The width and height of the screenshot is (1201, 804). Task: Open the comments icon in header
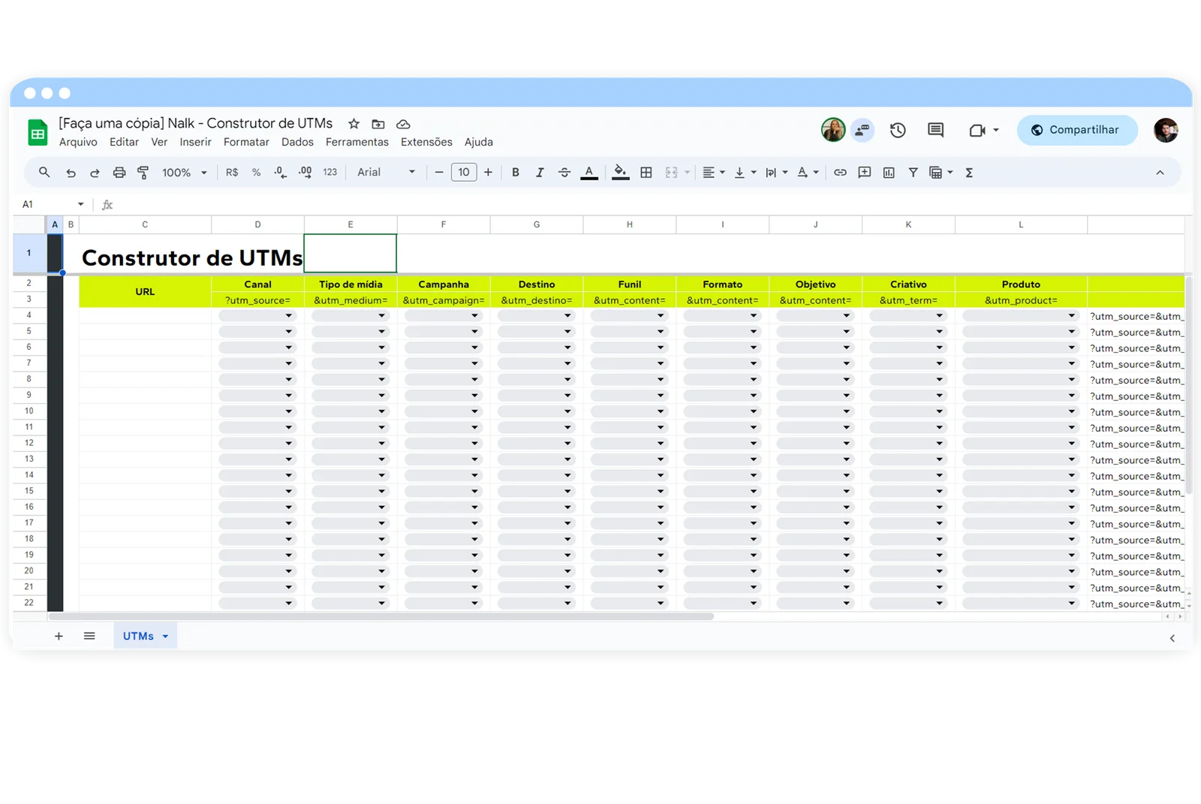point(935,130)
